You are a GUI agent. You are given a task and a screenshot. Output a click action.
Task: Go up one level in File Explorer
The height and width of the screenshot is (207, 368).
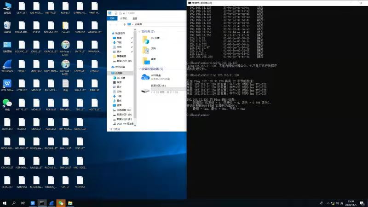coord(124,24)
